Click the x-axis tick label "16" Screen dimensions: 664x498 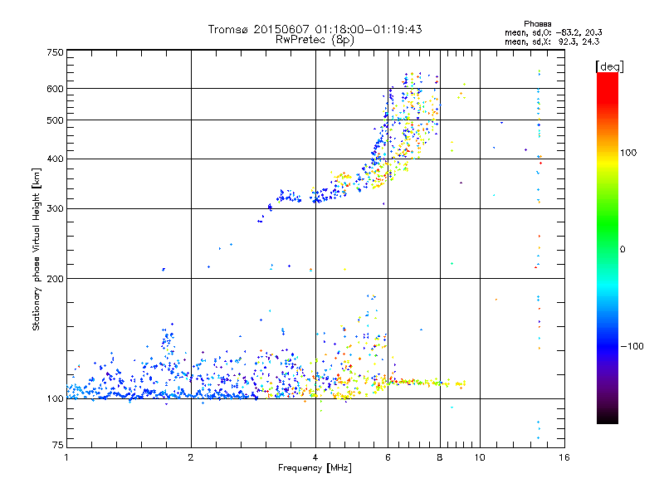[564, 457]
